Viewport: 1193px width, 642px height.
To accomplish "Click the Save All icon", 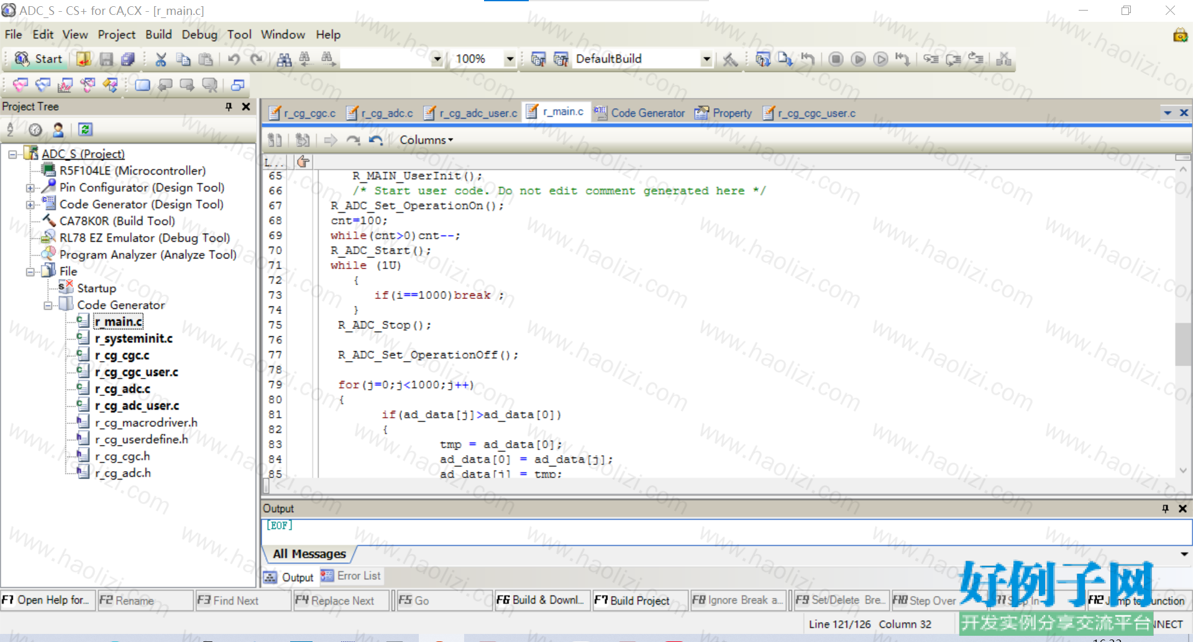I will coord(128,59).
